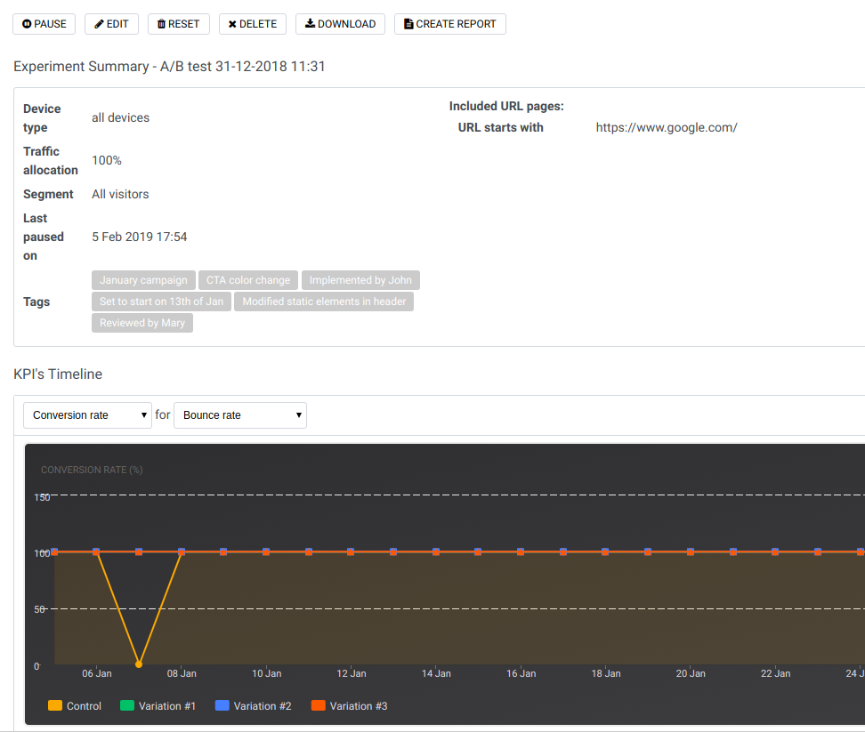The image size is (865, 732).
Task: Click the Experiment Summary heading
Action: [169, 67]
